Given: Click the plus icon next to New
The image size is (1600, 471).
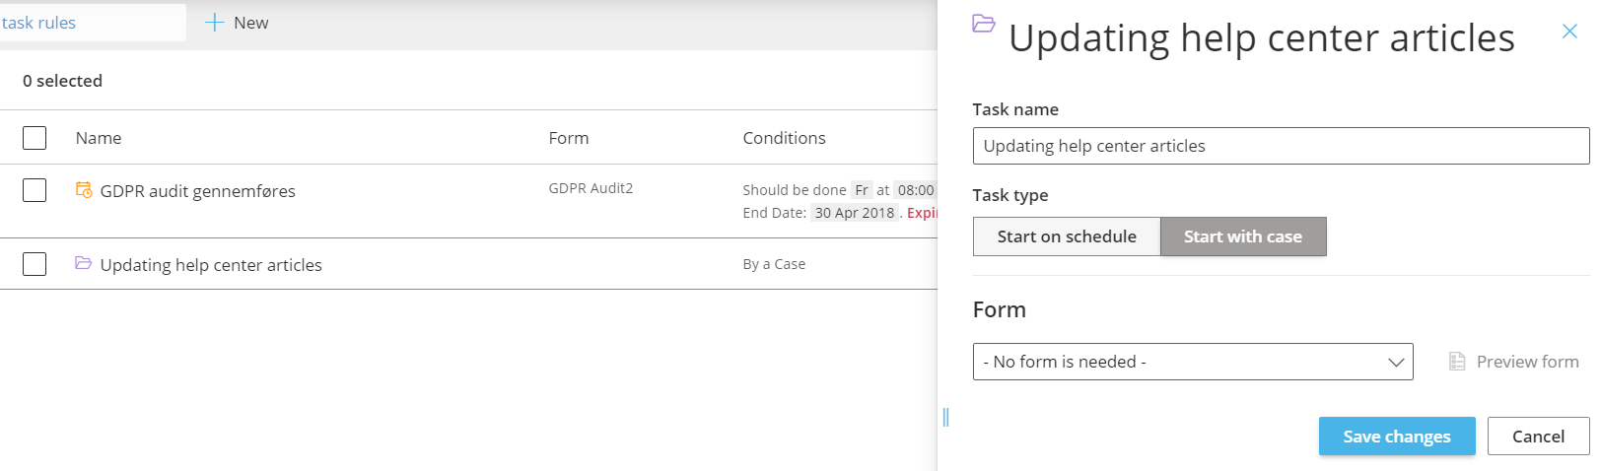Looking at the screenshot, I should coord(214,23).
